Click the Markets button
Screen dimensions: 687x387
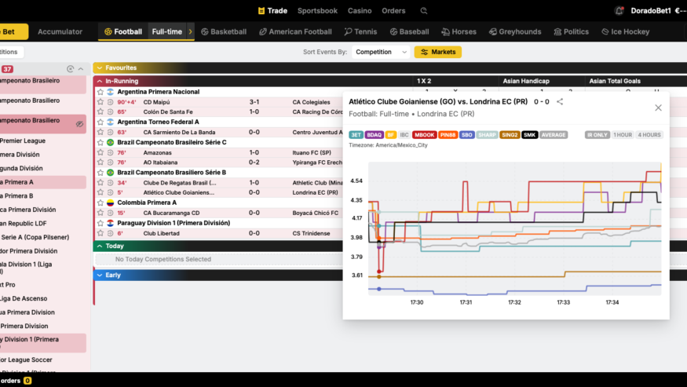tap(438, 52)
